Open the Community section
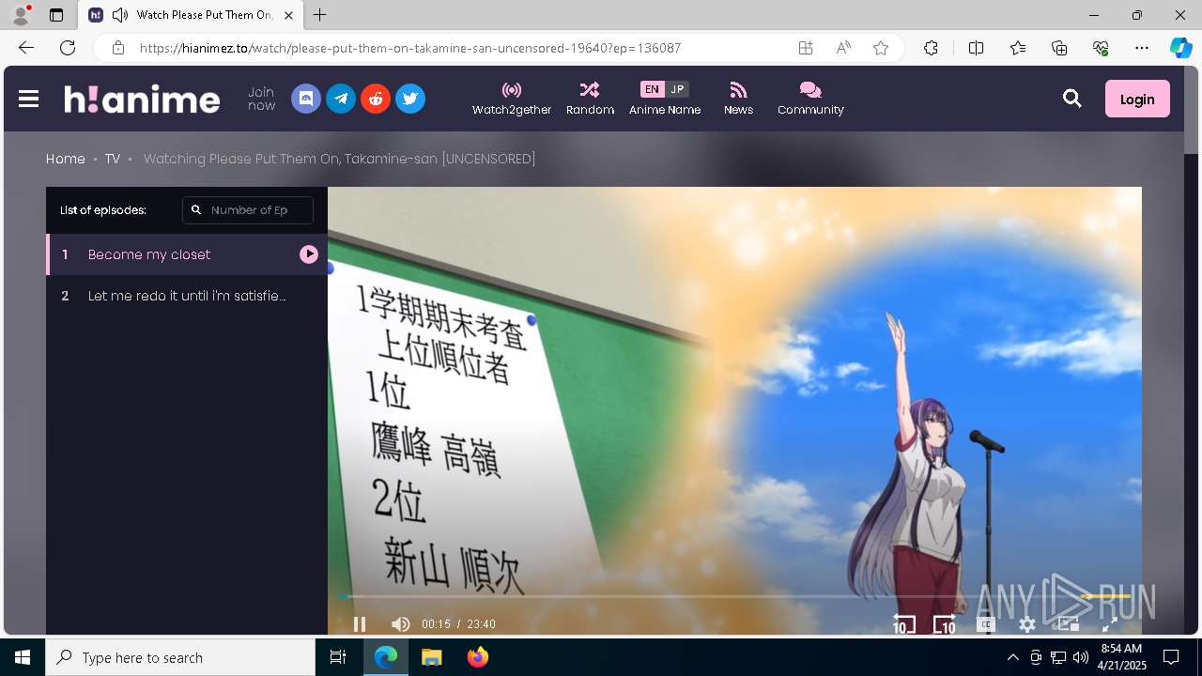Screen dimensions: 1202x676 (810, 99)
